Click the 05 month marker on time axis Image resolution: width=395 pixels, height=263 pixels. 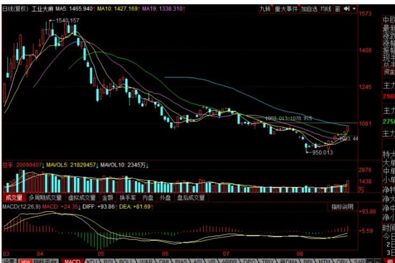101,254
